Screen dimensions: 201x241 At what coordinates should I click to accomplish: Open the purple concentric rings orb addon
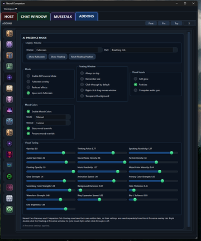[9, 144]
